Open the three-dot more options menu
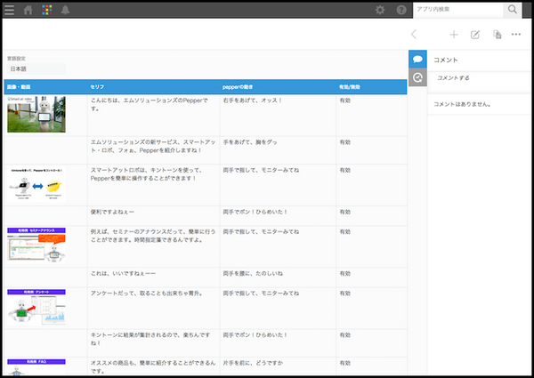 (517, 35)
